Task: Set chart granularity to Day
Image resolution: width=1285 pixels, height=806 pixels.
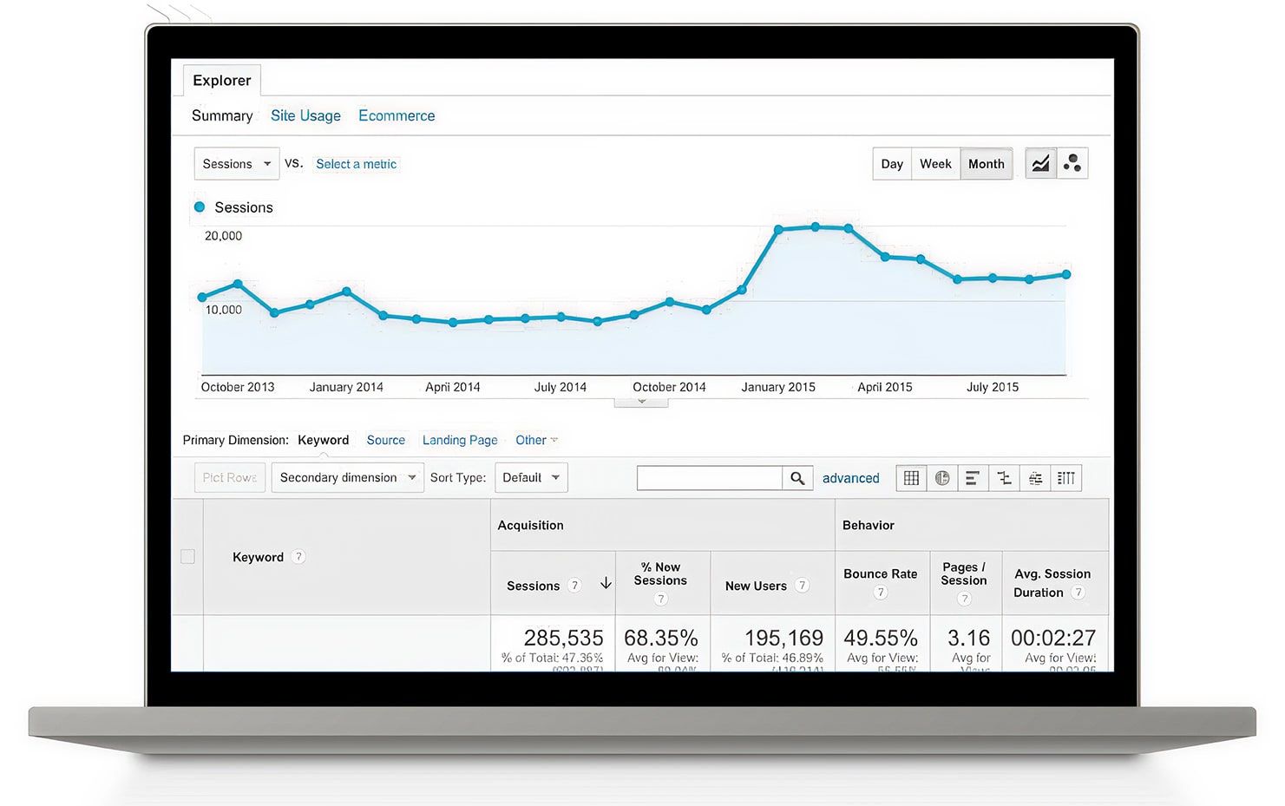Action: click(892, 164)
